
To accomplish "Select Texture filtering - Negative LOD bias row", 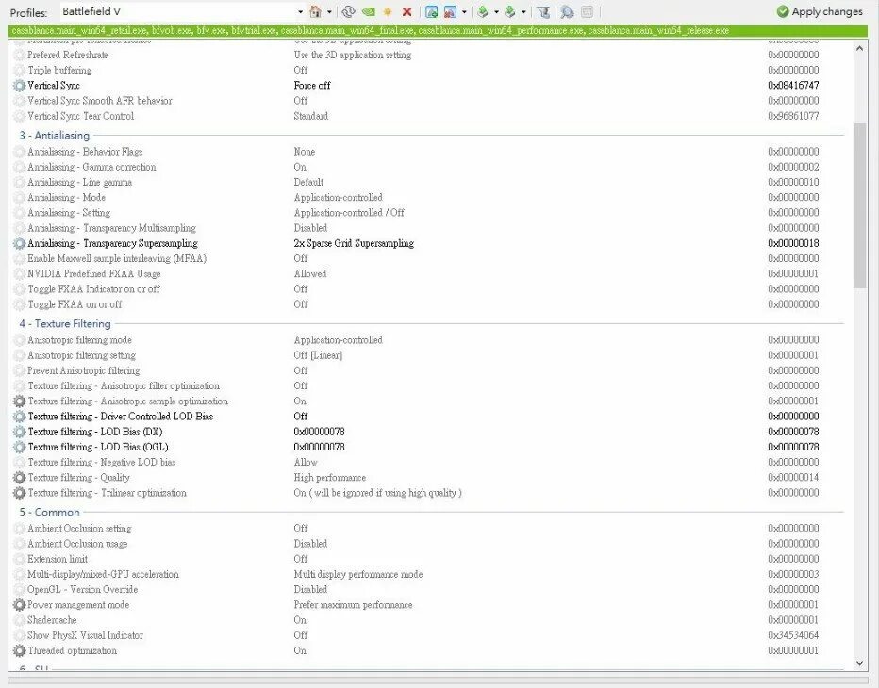I will point(429,462).
